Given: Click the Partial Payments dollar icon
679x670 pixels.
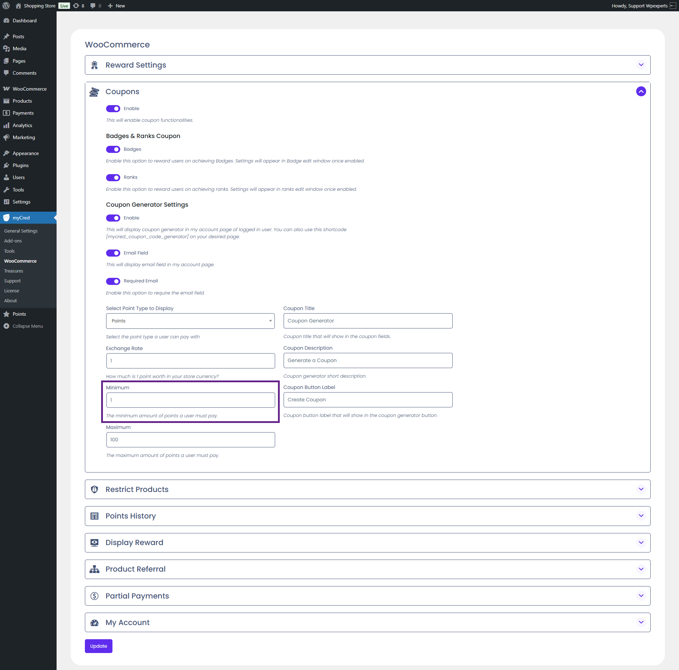Looking at the screenshot, I should (94, 596).
